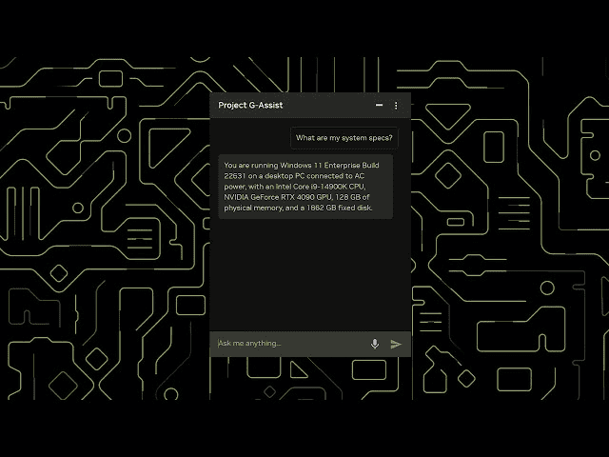This screenshot has height=457, width=609.
Task: Open the three-dot options menu
Action: 396,106
